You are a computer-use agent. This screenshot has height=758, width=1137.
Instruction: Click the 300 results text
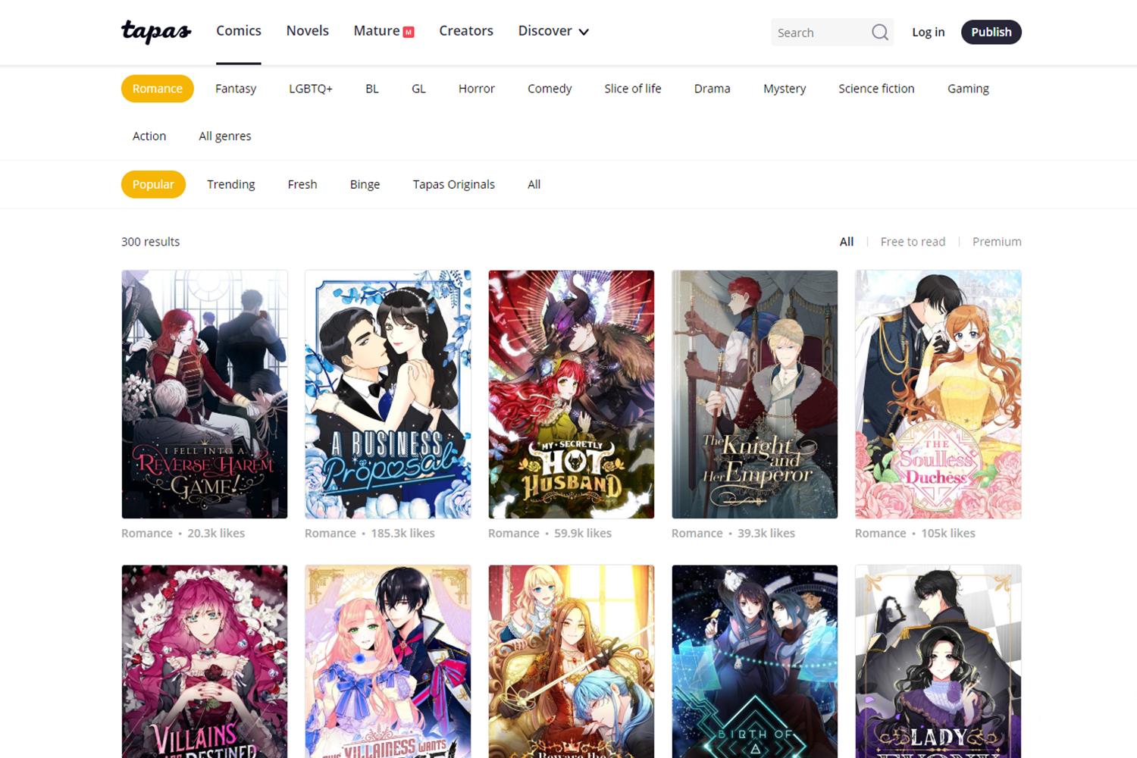click(151, 242)
